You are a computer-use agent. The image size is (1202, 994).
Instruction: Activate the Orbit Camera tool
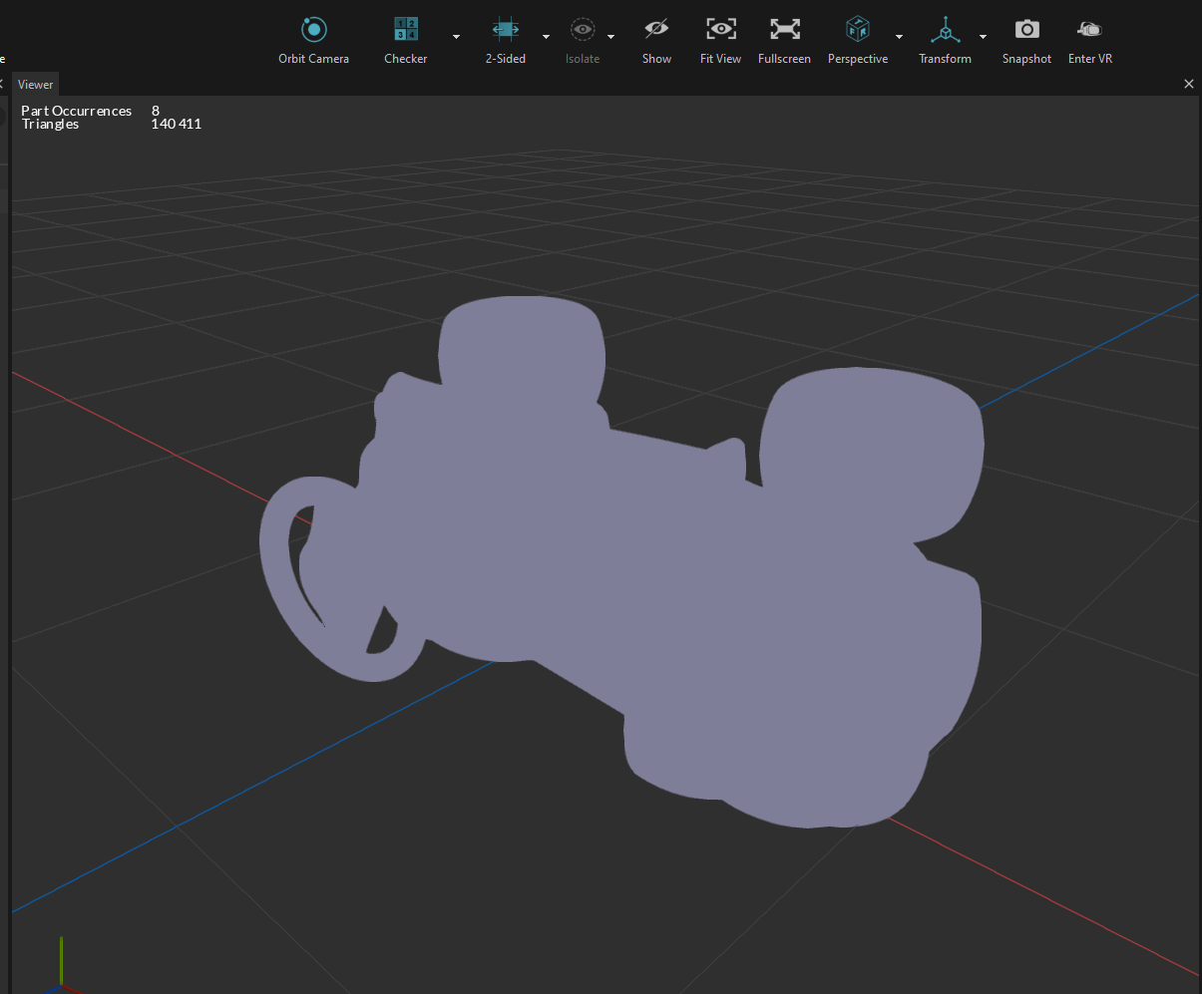(313, 30)
